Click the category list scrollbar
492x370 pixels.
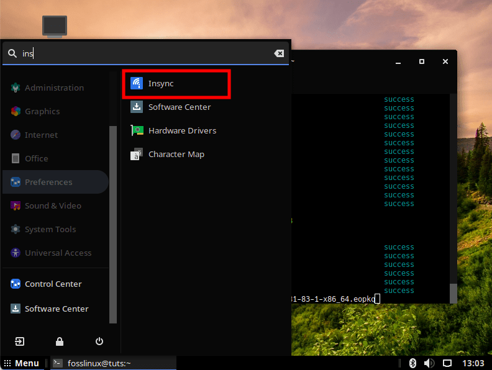[x=113, y=224]
